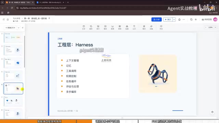219x123 pixels.
Task: Reload the browser page
Action: pyautogui.click(x=12, y=8)
